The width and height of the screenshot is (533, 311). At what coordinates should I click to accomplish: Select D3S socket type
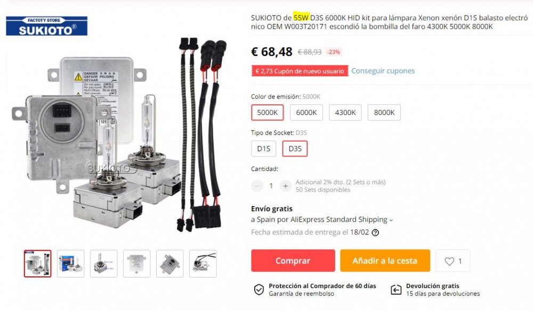(x=295, y=149)
